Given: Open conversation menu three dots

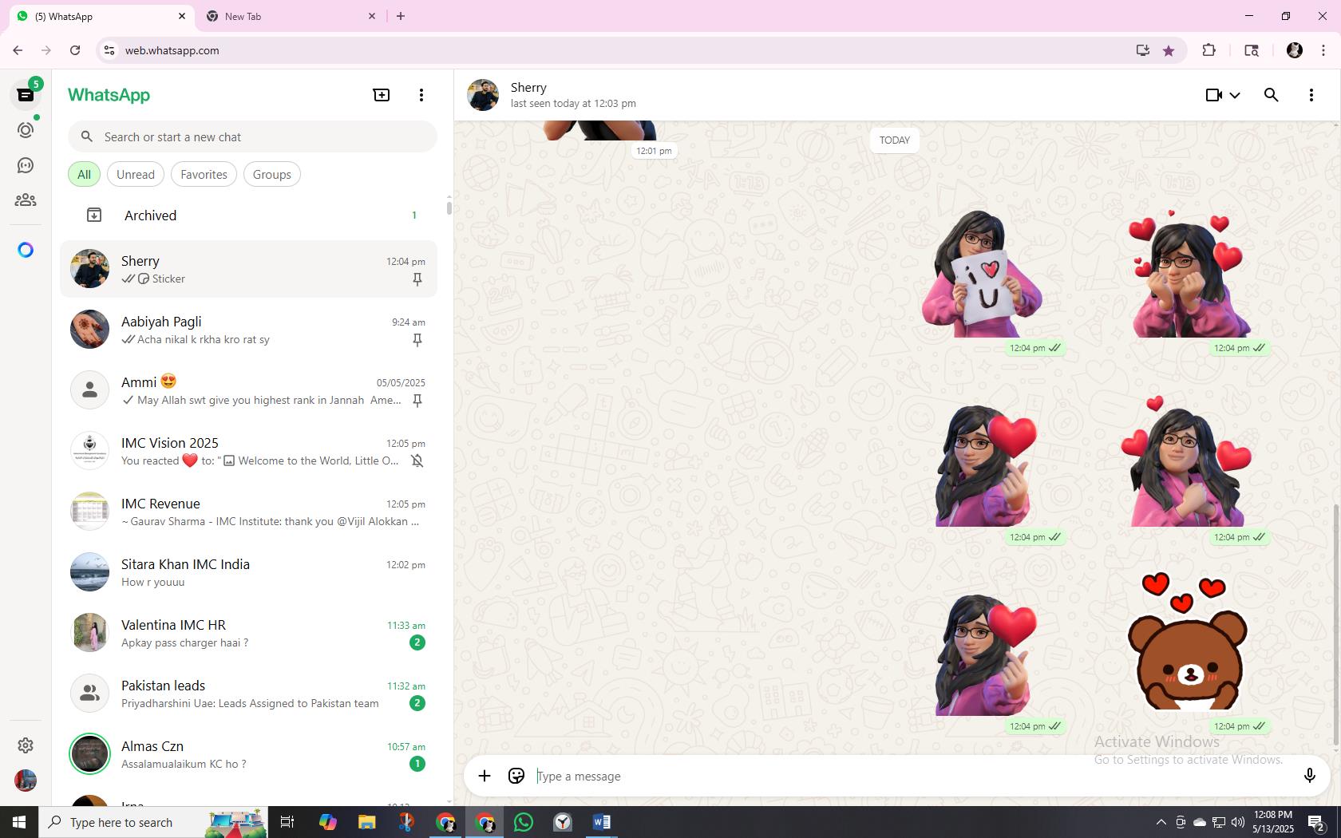Looking at the screenshot, I should point(1311,95).
